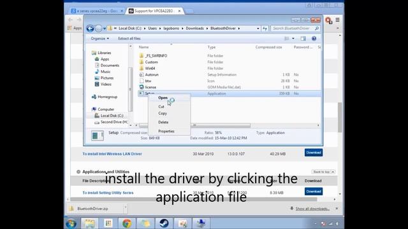Screen dimensions: 408x229
Task: Choose Copy in the context menu
Action: coord(163,113)
